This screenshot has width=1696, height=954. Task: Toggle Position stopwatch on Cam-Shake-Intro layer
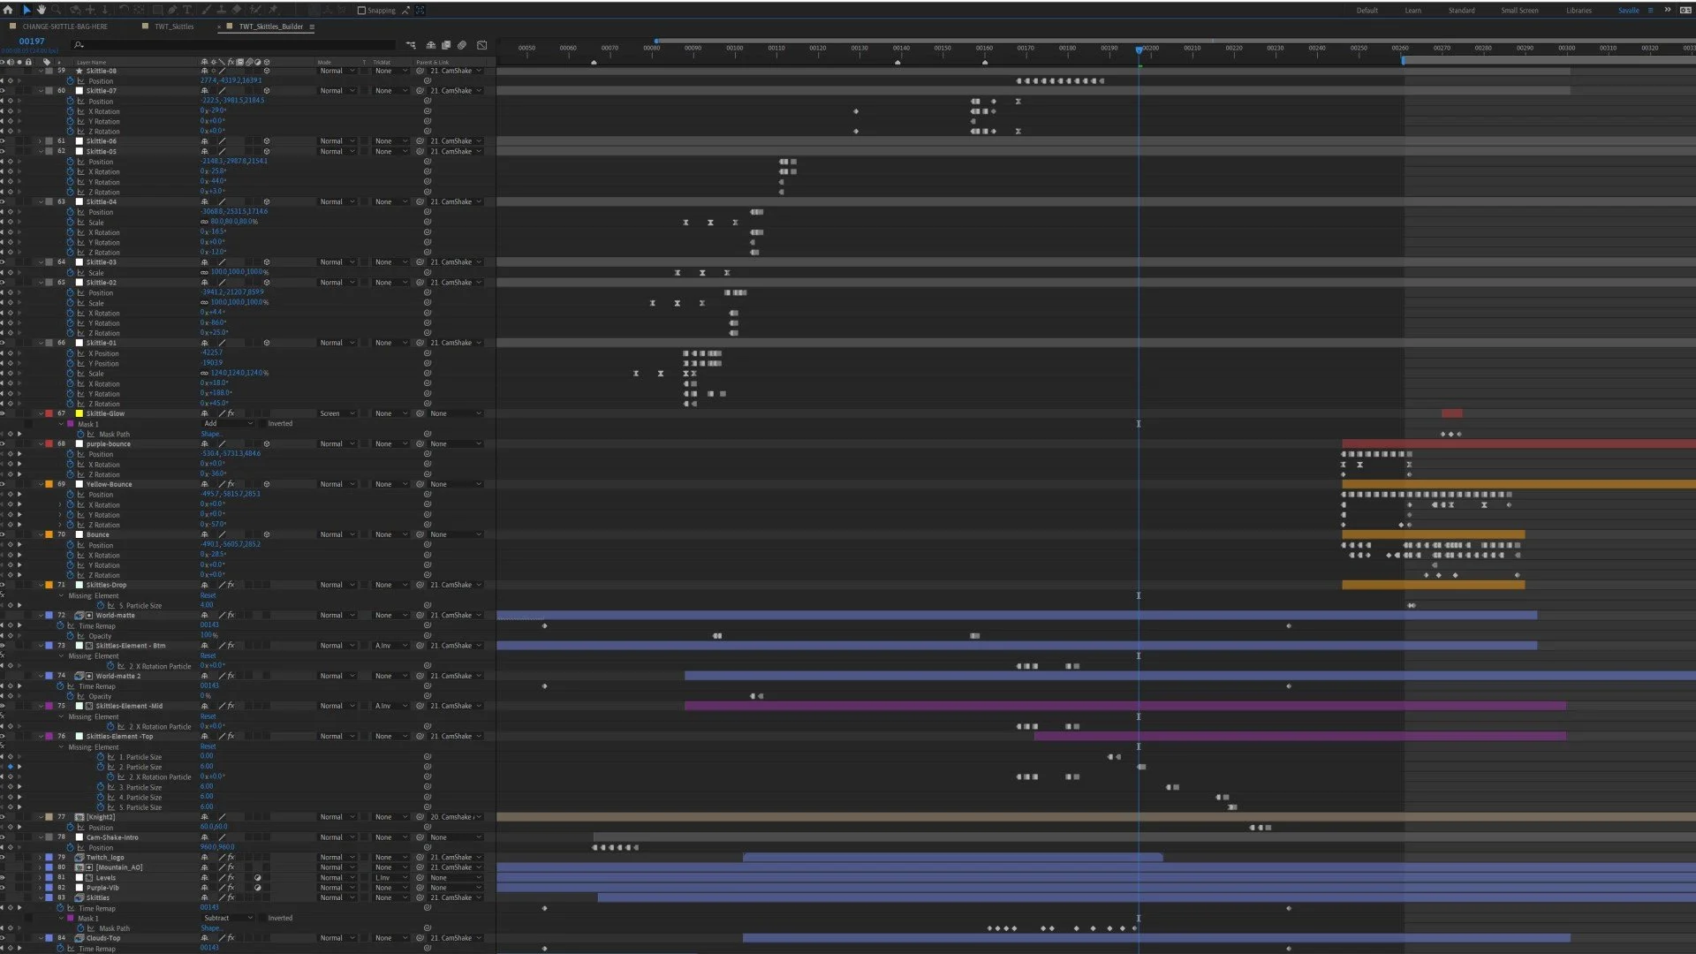point(71,848)
